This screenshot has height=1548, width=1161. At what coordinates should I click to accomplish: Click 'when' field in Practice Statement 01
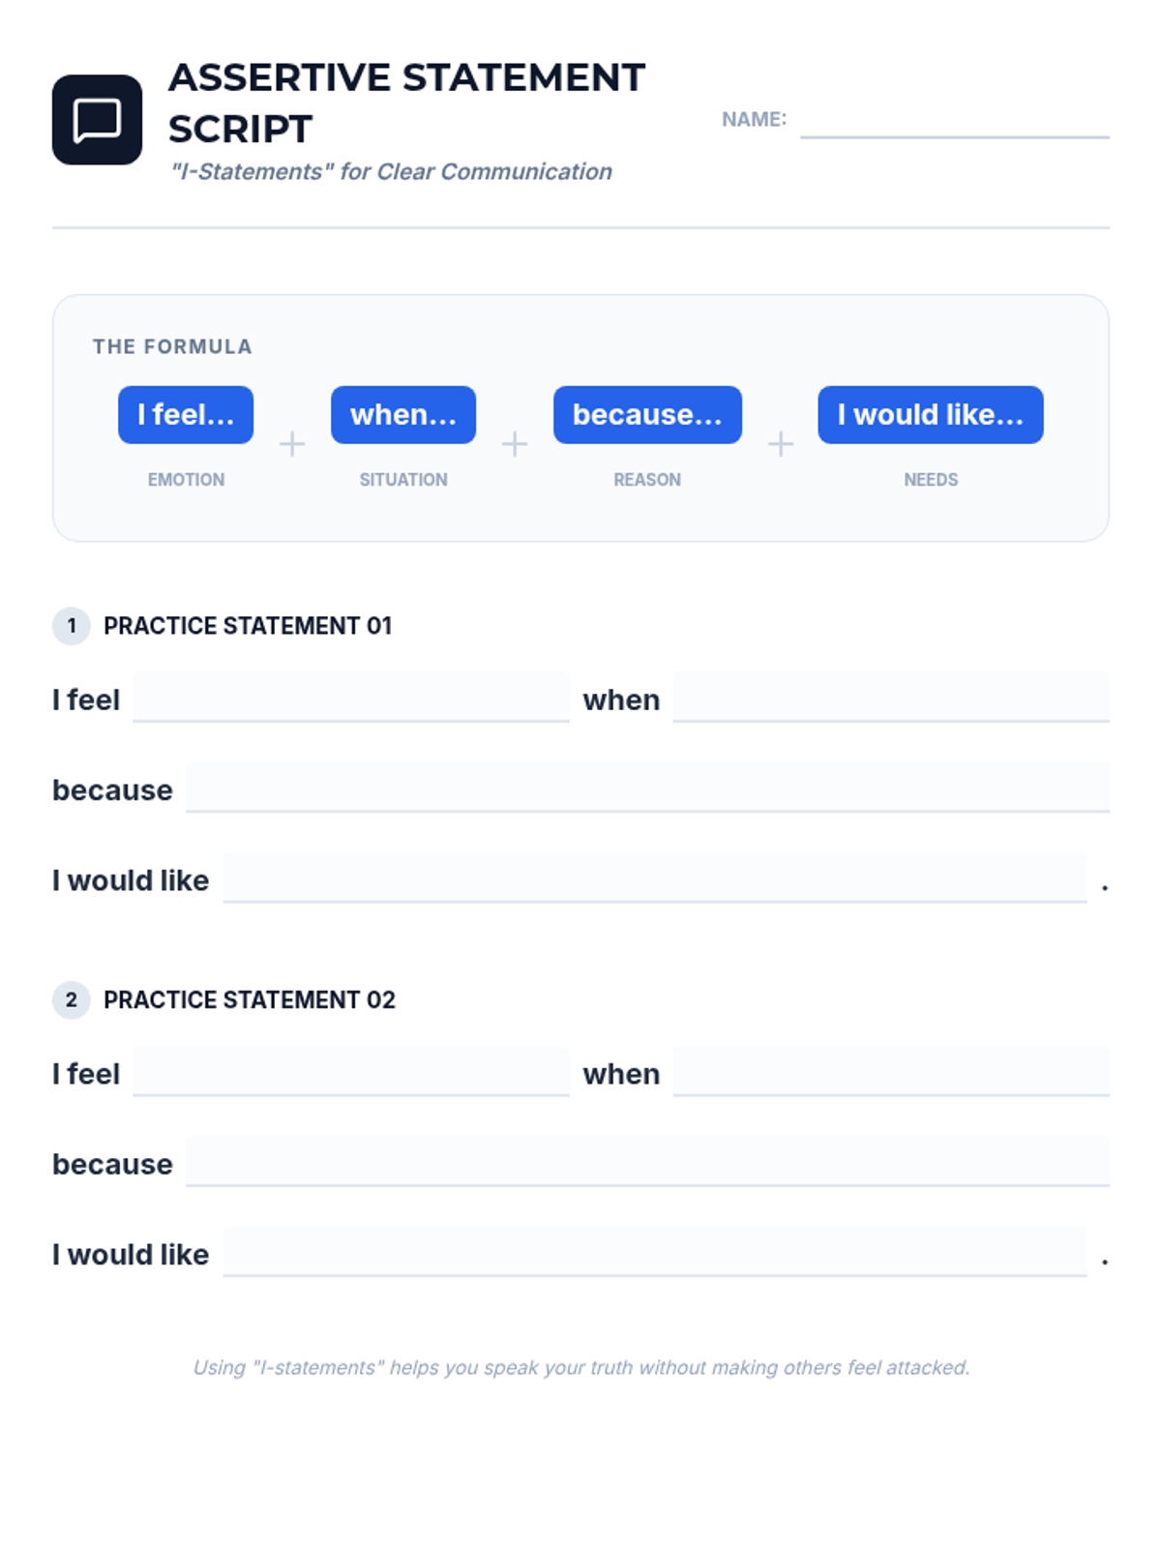click(x=890, y=698)
